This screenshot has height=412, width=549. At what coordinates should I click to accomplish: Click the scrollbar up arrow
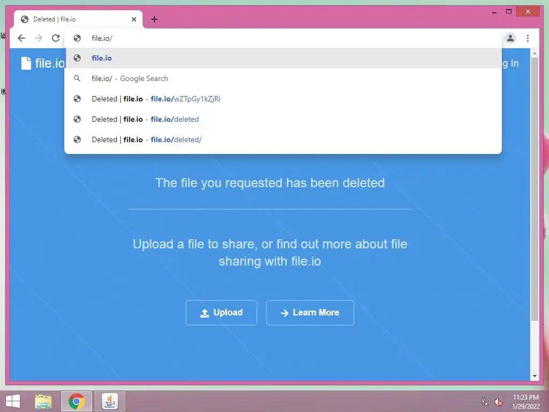535,53
